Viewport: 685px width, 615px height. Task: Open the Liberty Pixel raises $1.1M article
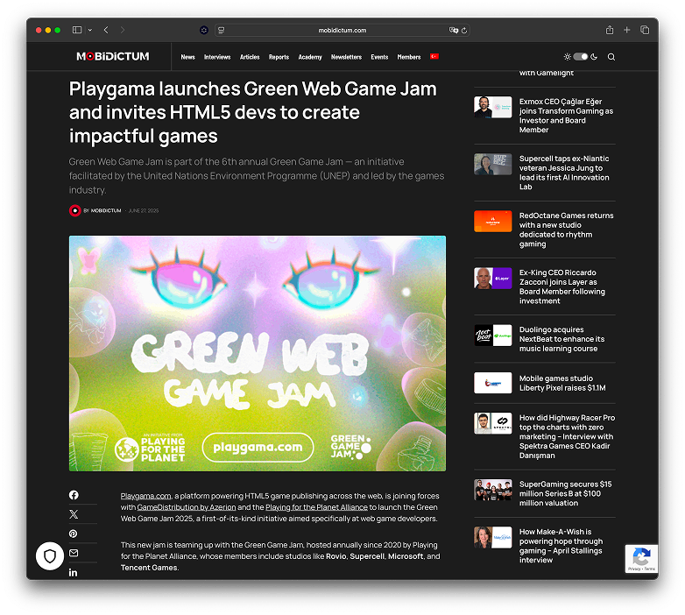562,383
